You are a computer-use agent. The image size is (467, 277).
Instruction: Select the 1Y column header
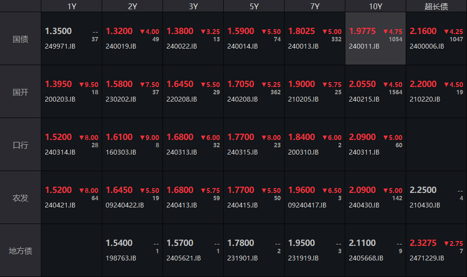[72, 6]
